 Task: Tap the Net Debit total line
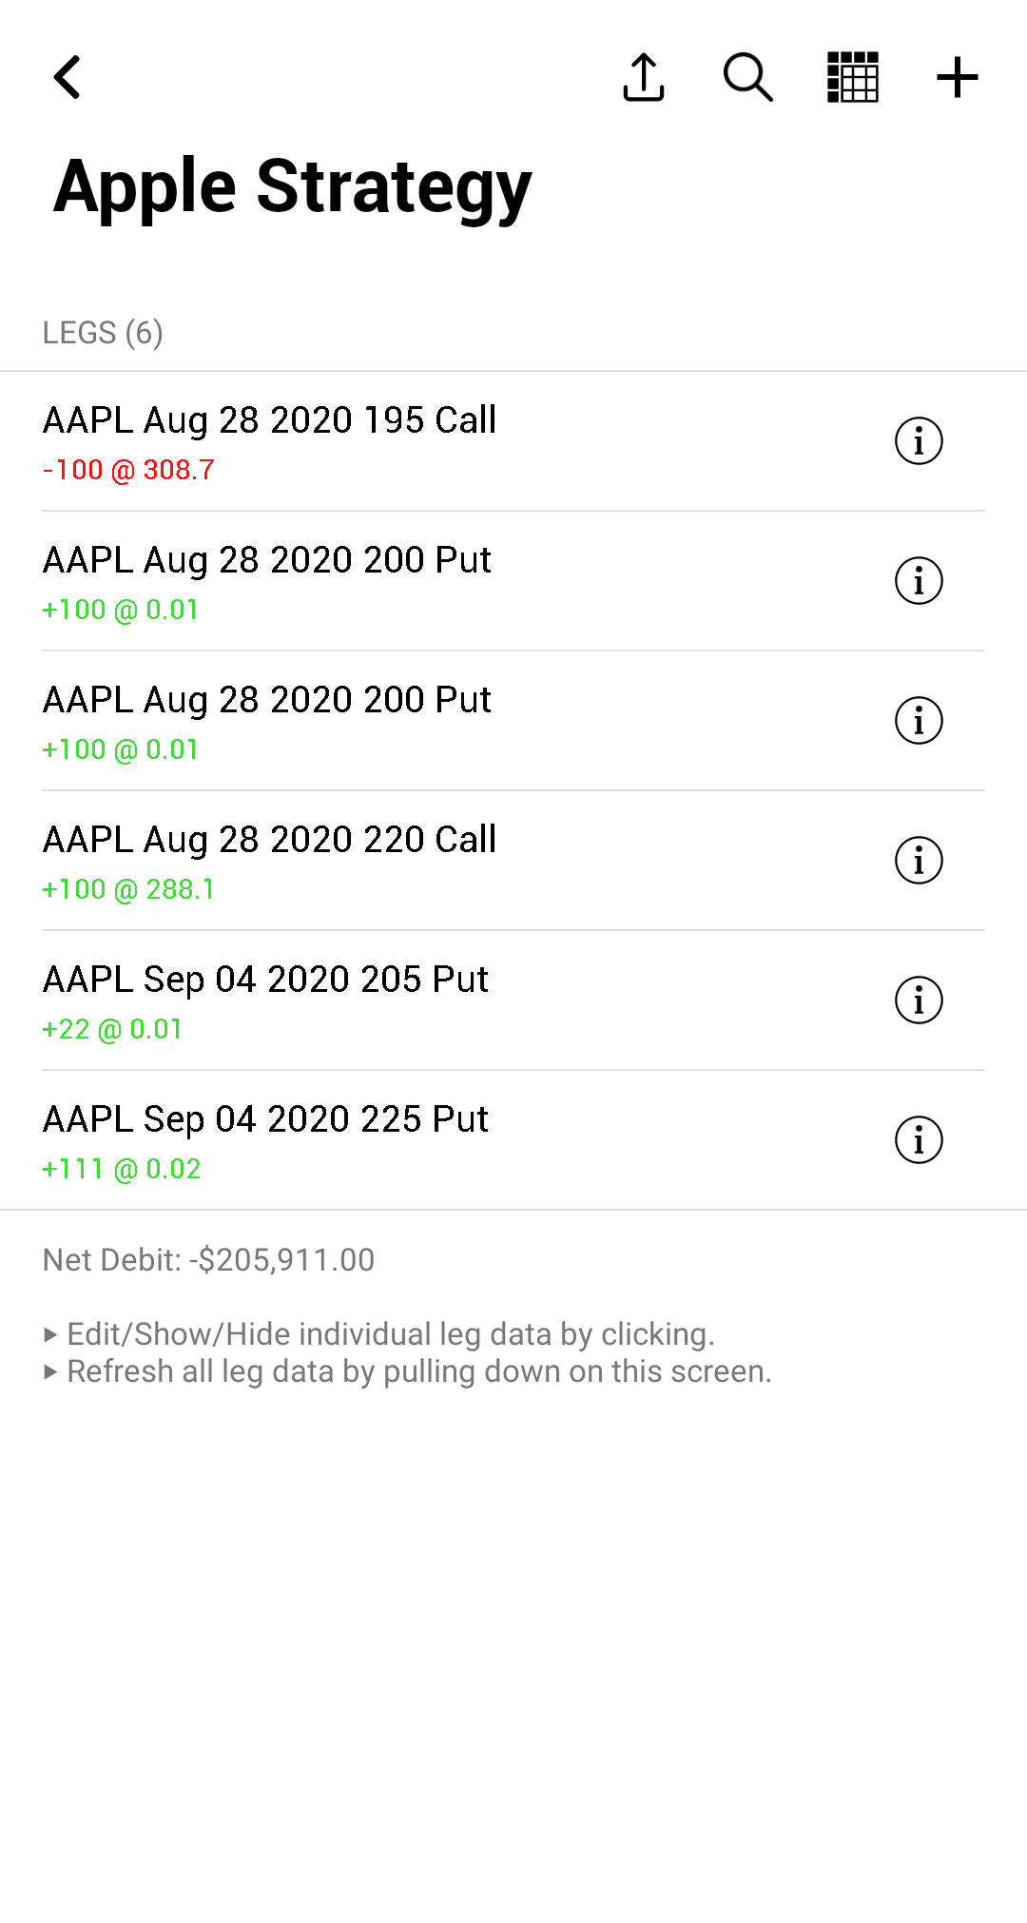click(x=209, y=1260)
